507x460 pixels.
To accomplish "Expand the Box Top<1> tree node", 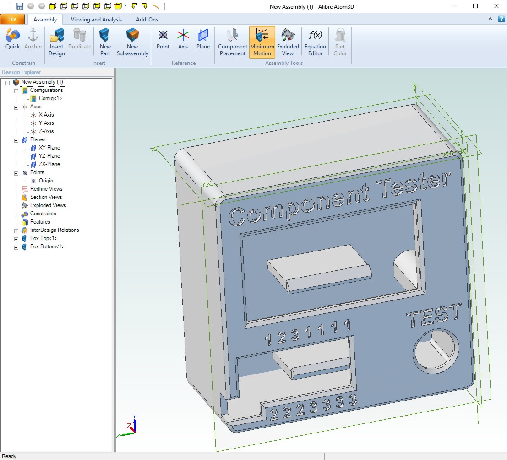I will (15, 238).
